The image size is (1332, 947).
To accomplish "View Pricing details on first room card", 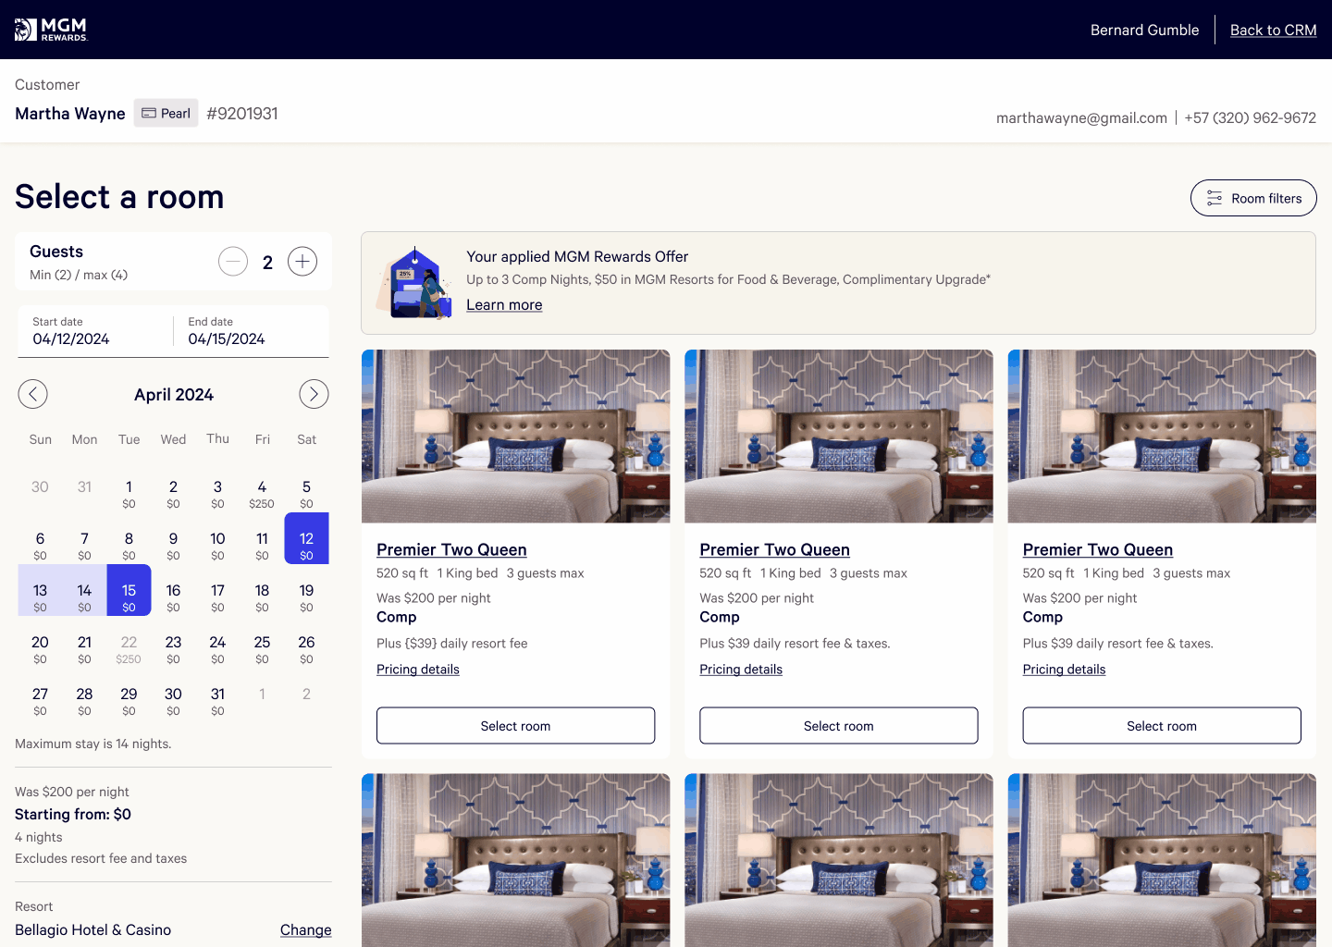I will (x=418, y=670).
